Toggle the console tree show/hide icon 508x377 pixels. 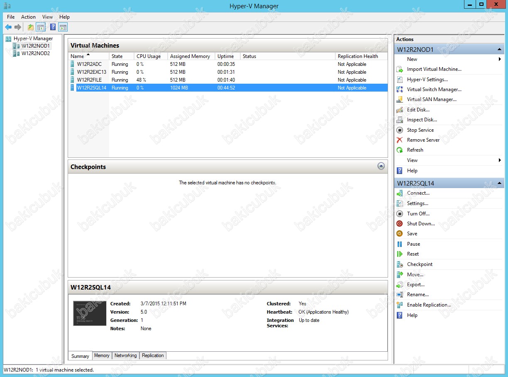pos(41,27)
